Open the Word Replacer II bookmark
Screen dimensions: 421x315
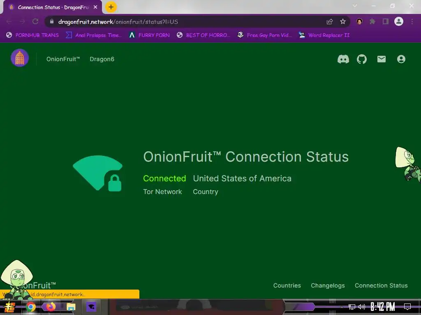pyautogui.click(x=324, y=35)
